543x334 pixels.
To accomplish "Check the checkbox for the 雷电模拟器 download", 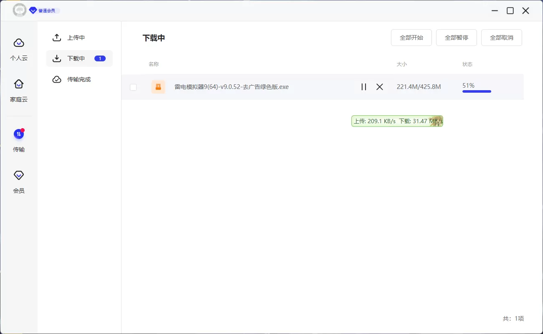I will (133, 87).
